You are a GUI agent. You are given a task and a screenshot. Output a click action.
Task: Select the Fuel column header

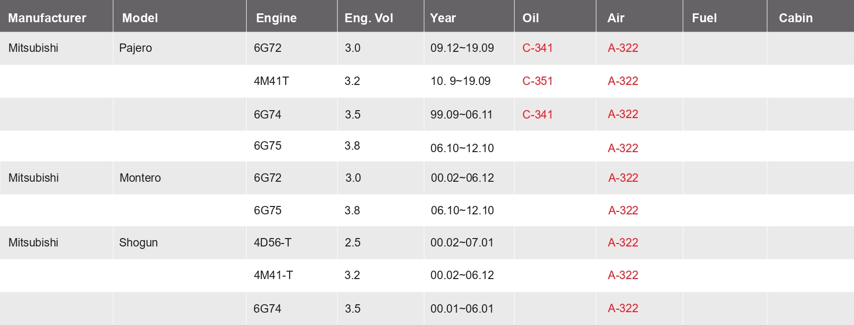click(x=704, y=18)
